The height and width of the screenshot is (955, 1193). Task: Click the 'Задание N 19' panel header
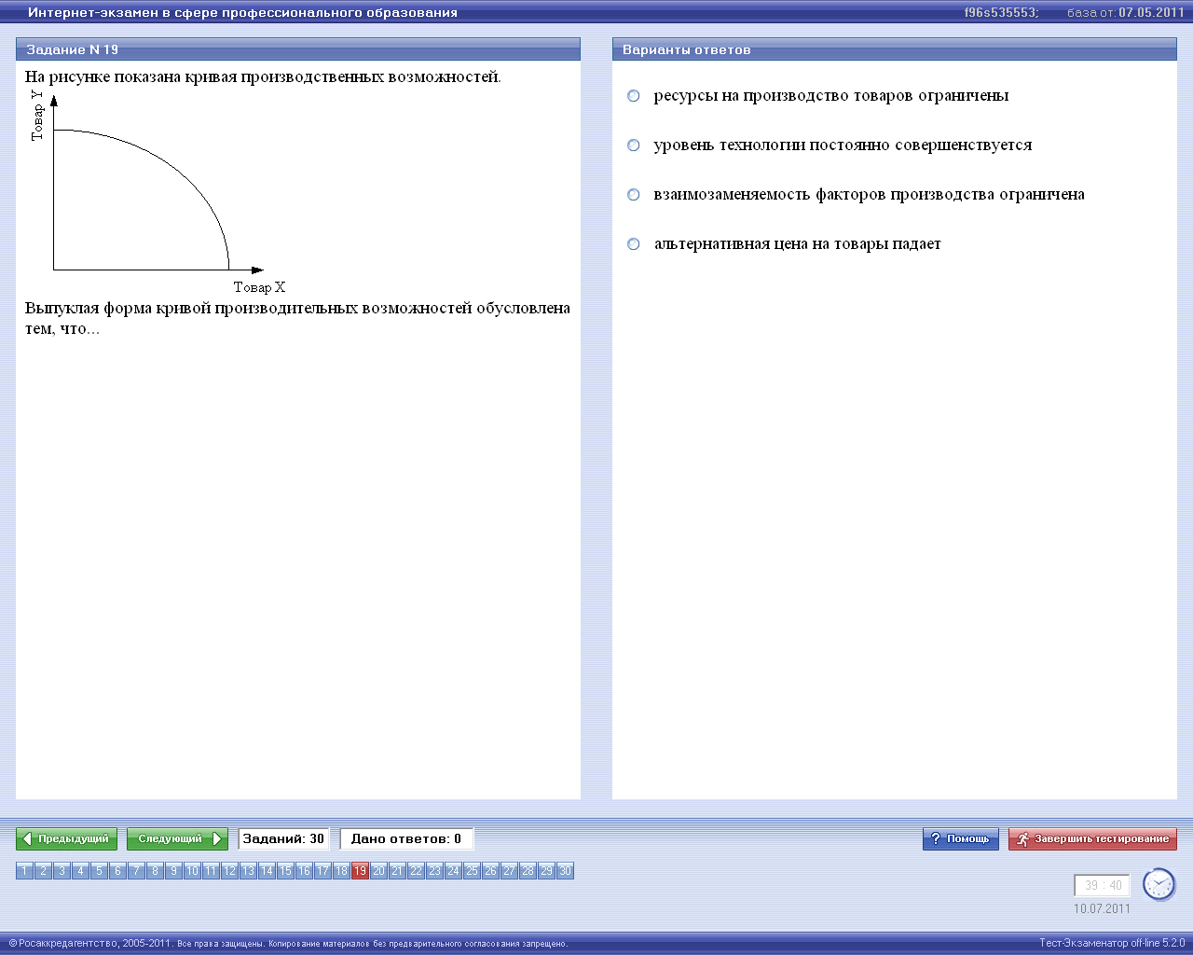[x=298, y=49]
